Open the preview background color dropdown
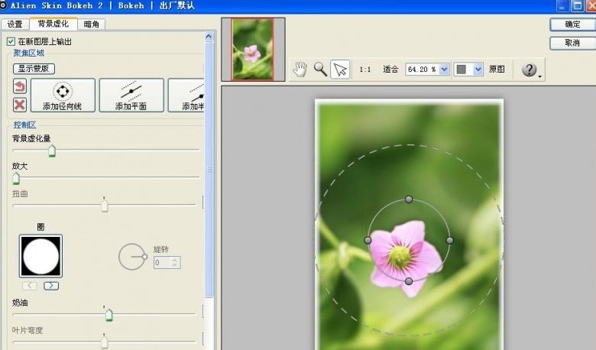The height and width of the screenshot is (350, 596). (x=478, y=70)
